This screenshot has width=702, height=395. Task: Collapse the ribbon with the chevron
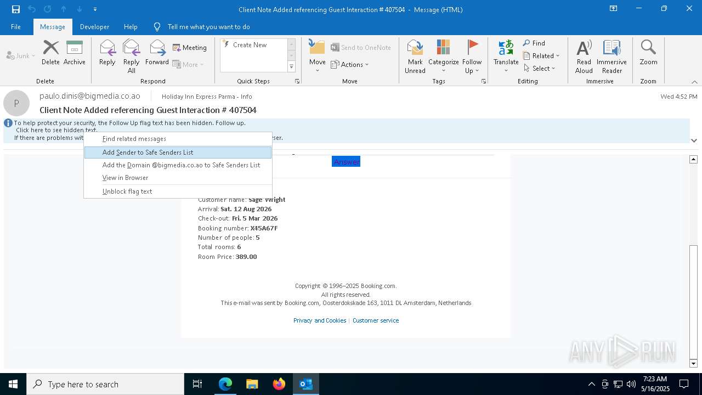(694, 82)
